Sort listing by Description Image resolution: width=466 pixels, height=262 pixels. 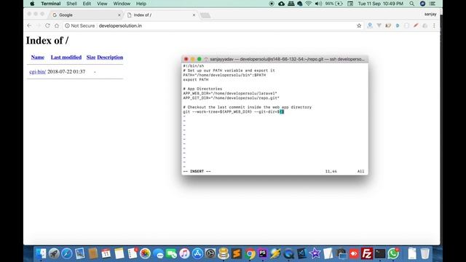[x=110, y=57]
